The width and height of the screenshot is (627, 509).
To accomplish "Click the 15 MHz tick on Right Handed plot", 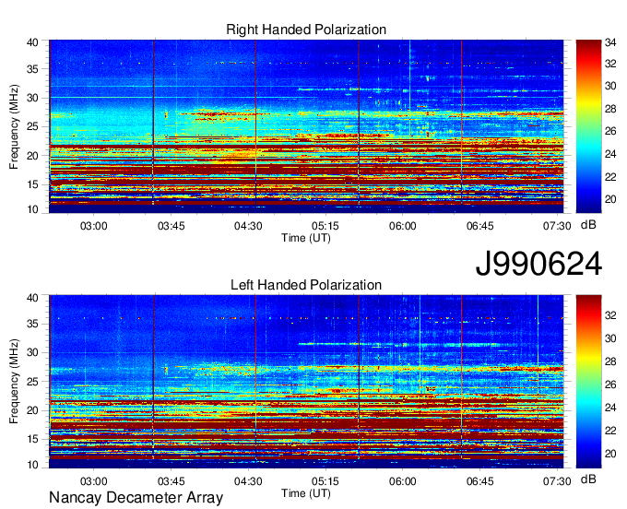I will point(32,184).
